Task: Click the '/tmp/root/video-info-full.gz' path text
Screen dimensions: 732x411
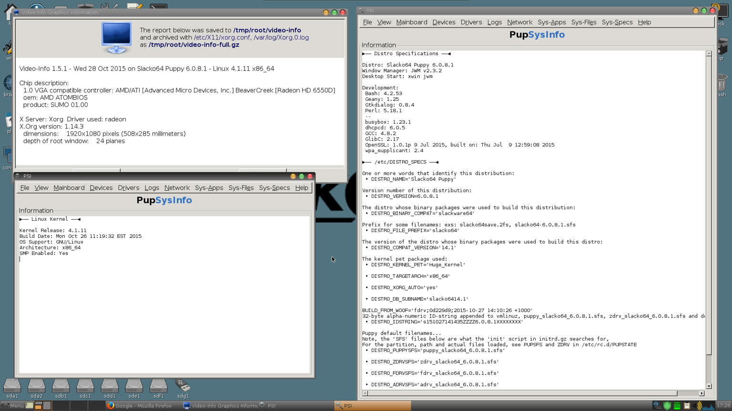Action: coord(194,44)
